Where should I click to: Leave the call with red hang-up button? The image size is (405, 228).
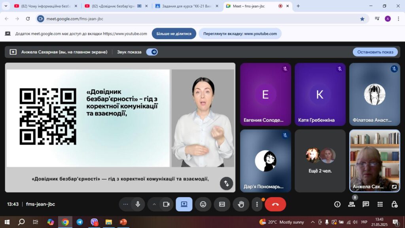click(x=275, y=204)
